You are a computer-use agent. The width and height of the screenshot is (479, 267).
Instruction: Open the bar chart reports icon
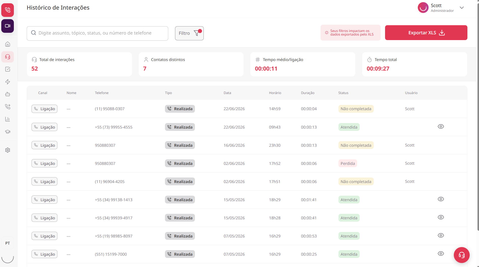pyautogui.click(x=8, y=119)
